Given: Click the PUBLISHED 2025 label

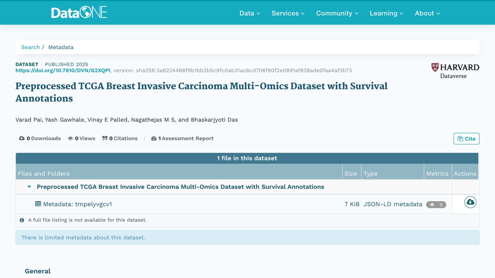Looking at the screenshot, I should [67, 64].
